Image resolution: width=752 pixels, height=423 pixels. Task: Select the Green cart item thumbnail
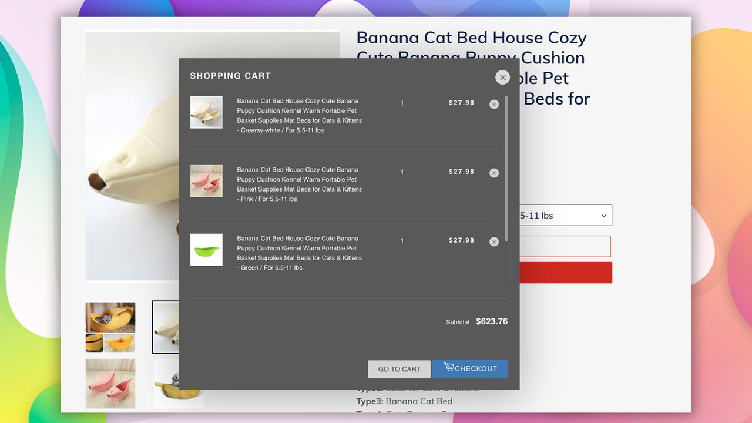coord(206,249)
